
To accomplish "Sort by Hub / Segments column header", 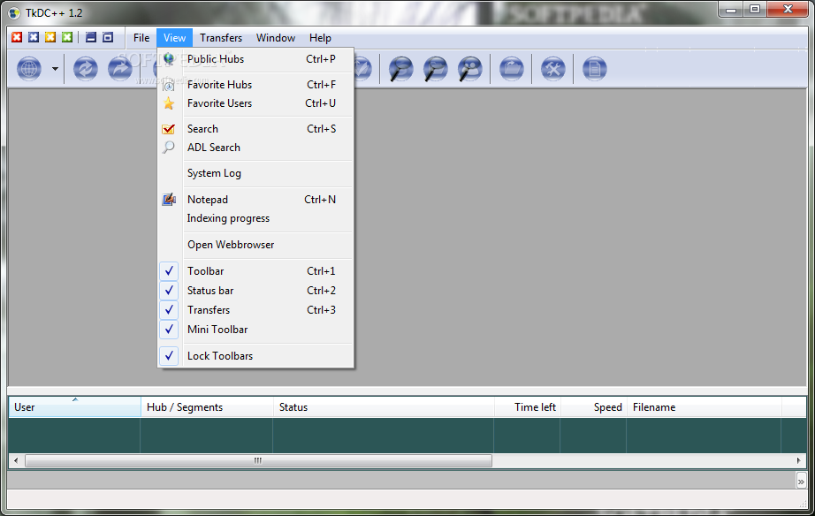I will click(x=207, y=407).
